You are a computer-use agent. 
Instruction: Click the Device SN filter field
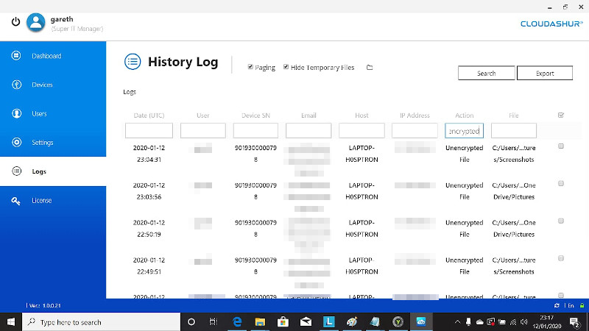255,131
